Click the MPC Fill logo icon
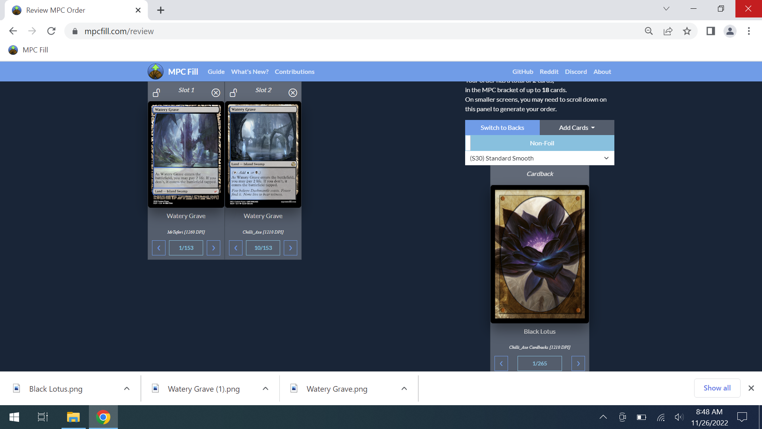This screenshot has height=429, width=762. pos(156,71)
